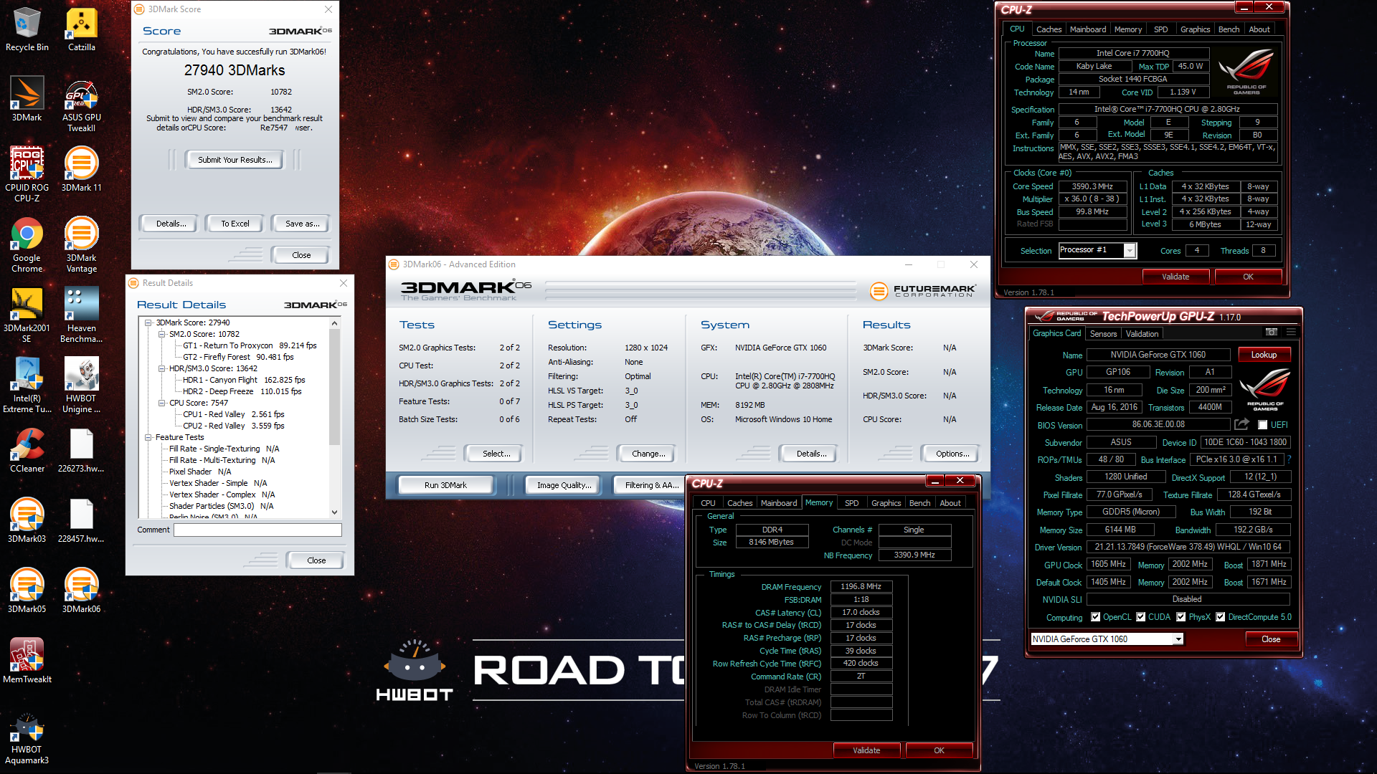
Task: Launch MemTweakIt desktop icon
Action: click(x=27, y=661)
